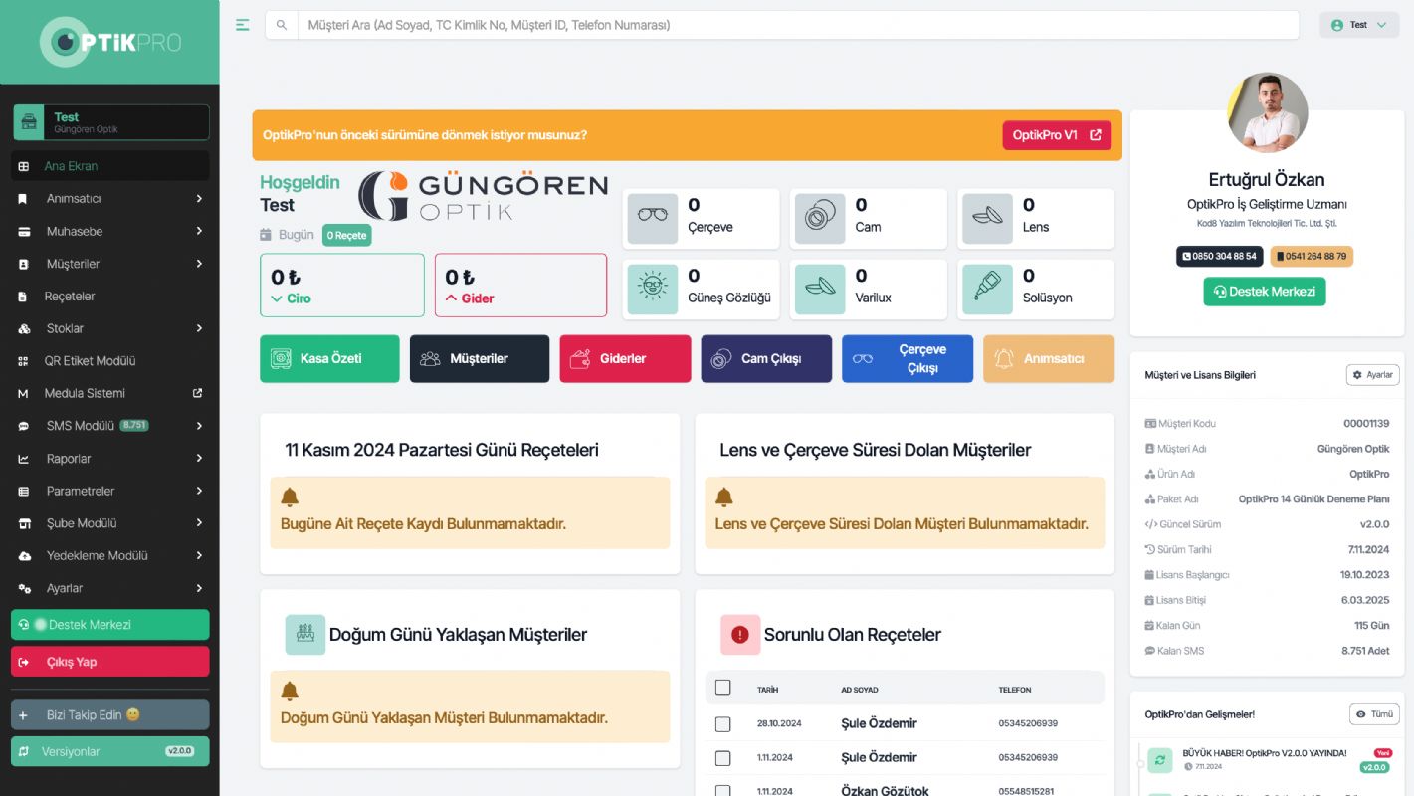Image resolution: width=1414 pixels, height=796 pixels.
Task: Click the Ana Ekran grid icon
Action: (24, 166)
